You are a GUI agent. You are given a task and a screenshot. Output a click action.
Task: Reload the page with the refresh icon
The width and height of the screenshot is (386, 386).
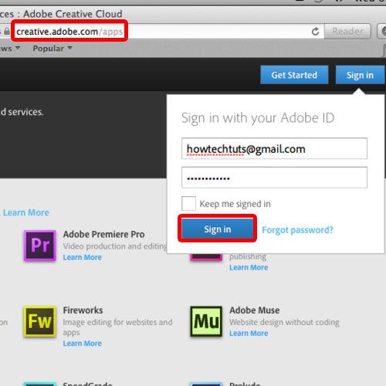[316, 32]
